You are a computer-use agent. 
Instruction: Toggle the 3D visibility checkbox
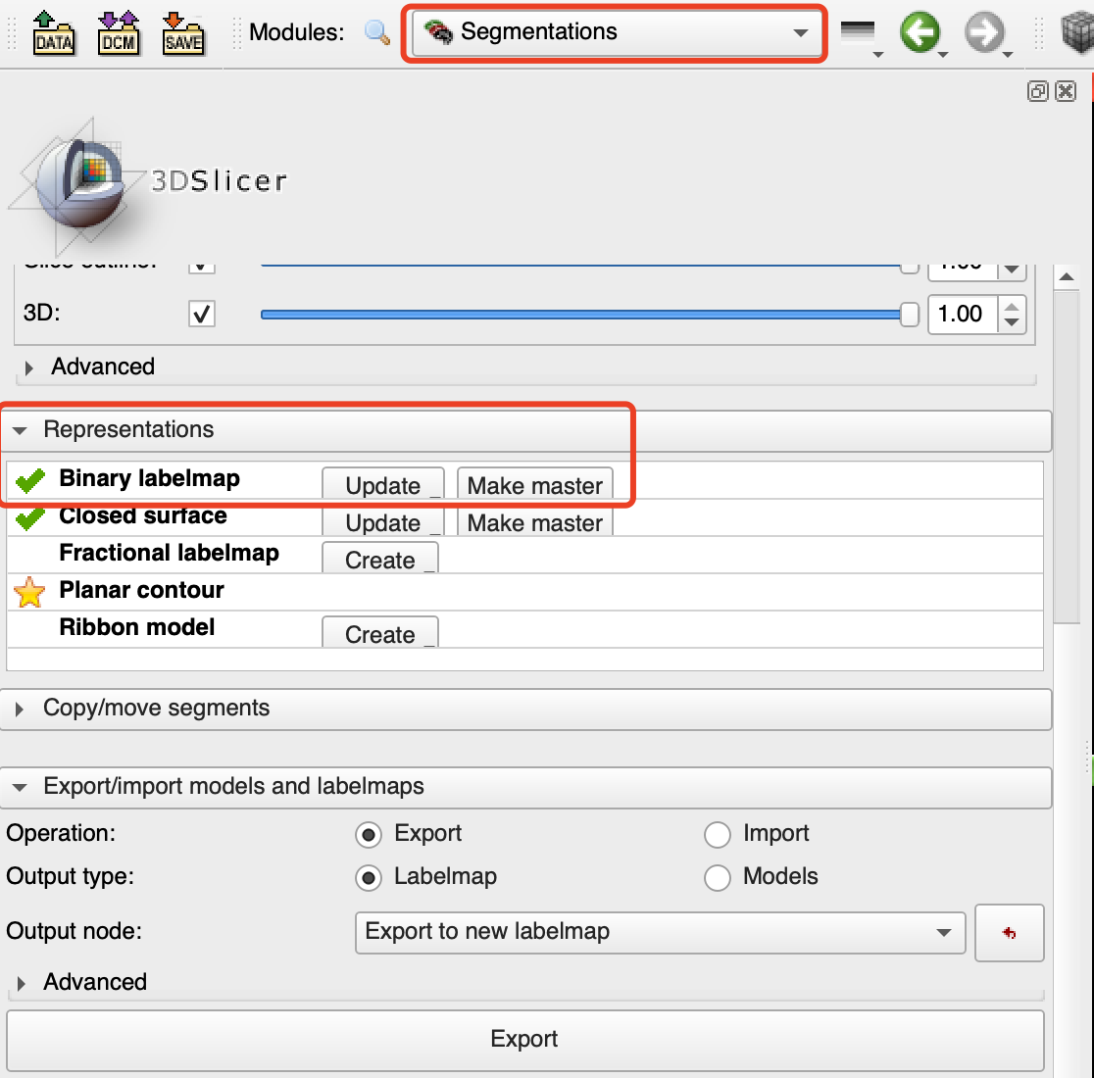click(202, 314)
